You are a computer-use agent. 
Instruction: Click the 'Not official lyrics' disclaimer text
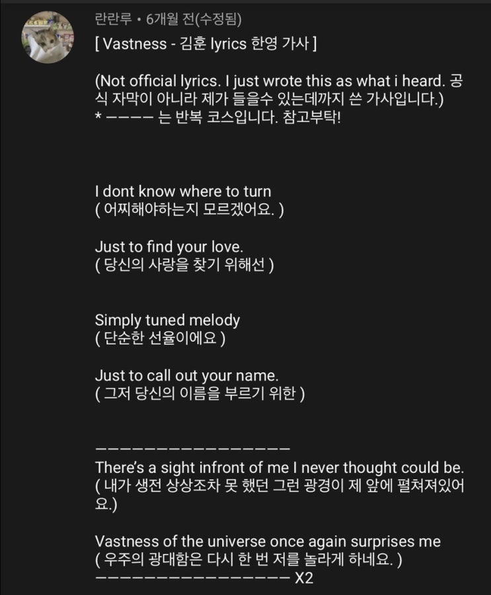[264, 81]
